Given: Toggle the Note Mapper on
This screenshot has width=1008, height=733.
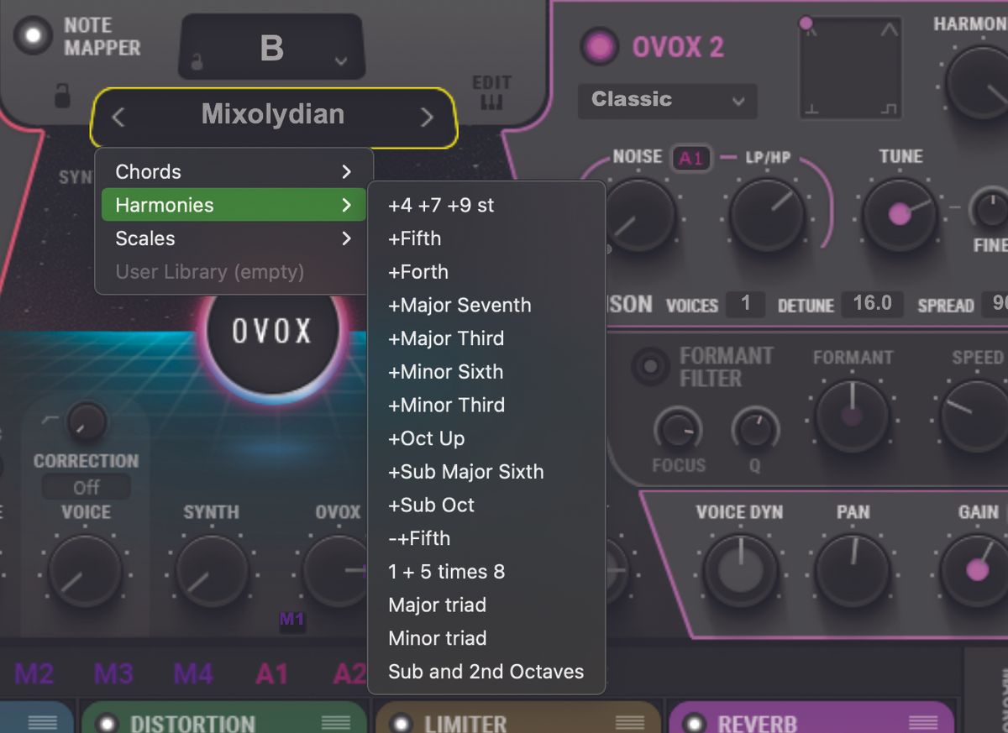Looking at the screenshot, I should tap(34, 37).
